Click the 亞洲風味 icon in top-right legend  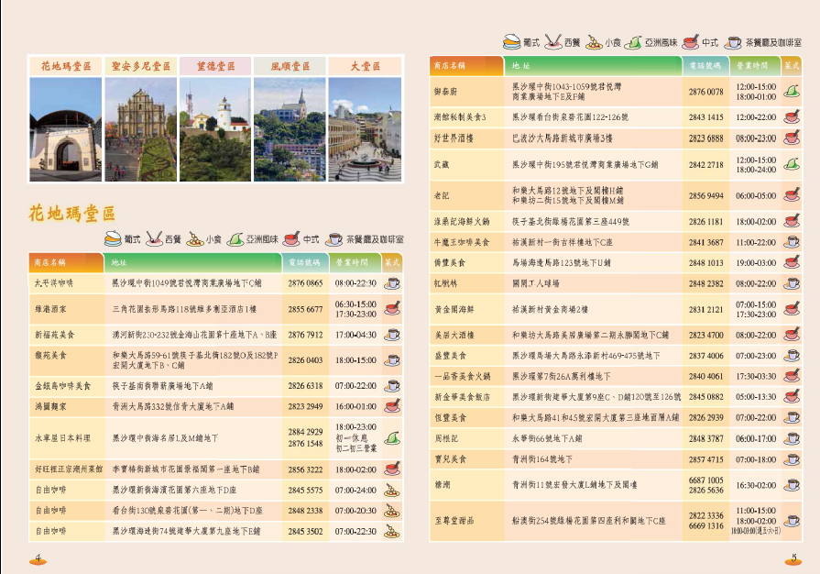[633, 42]
